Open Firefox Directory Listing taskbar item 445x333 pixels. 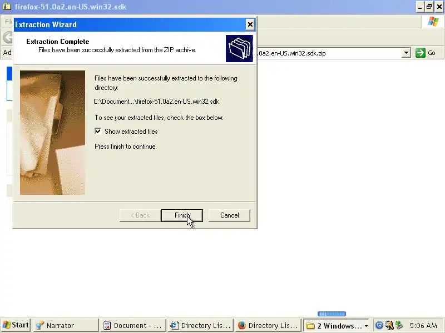point(268,325)
